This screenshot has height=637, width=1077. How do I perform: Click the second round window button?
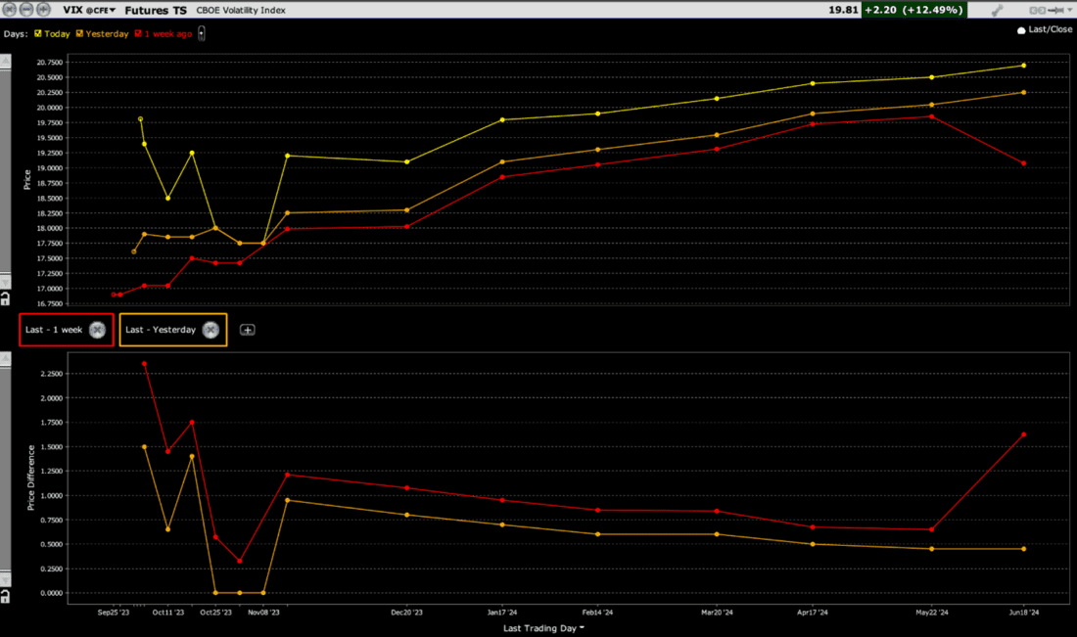coord(26,10)
